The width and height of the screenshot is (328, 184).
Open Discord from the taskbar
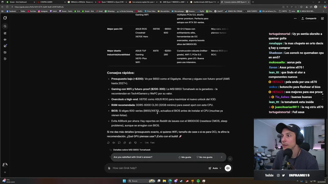(x=176, y=181)
